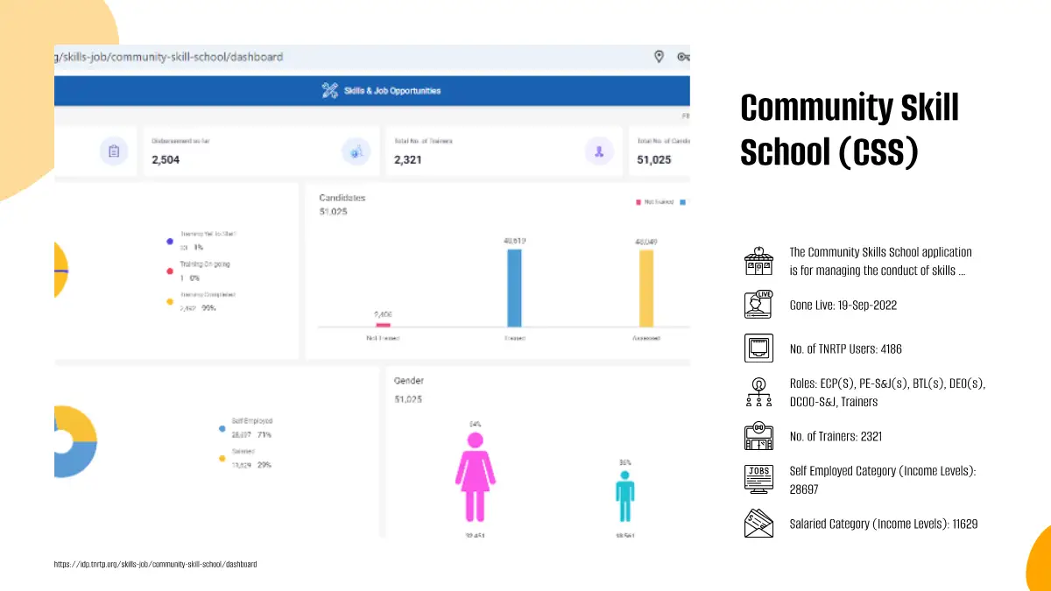Click the JOBS monitor icon
The width and height of the screenshot is (1051, 591).
pos(758,480)
